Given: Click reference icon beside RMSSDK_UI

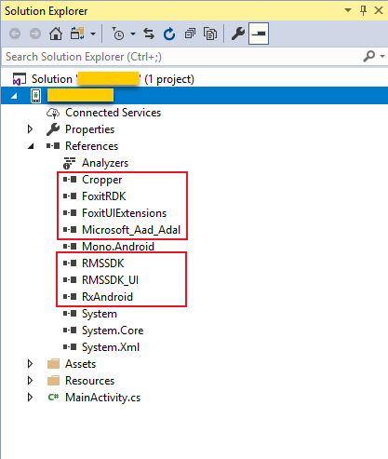Looking at the screenshot, I should pos(70,280).
